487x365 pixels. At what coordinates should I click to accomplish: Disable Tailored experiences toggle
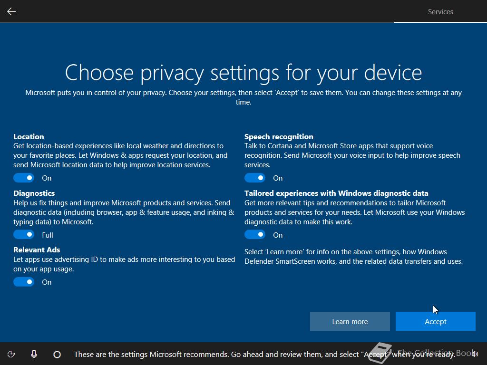point(255,235)
